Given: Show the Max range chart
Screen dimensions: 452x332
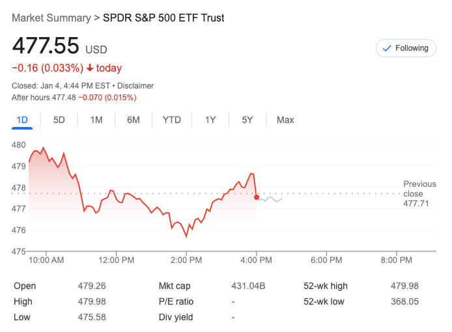Looking at the screenshot, I should click(x=285, y=120).
